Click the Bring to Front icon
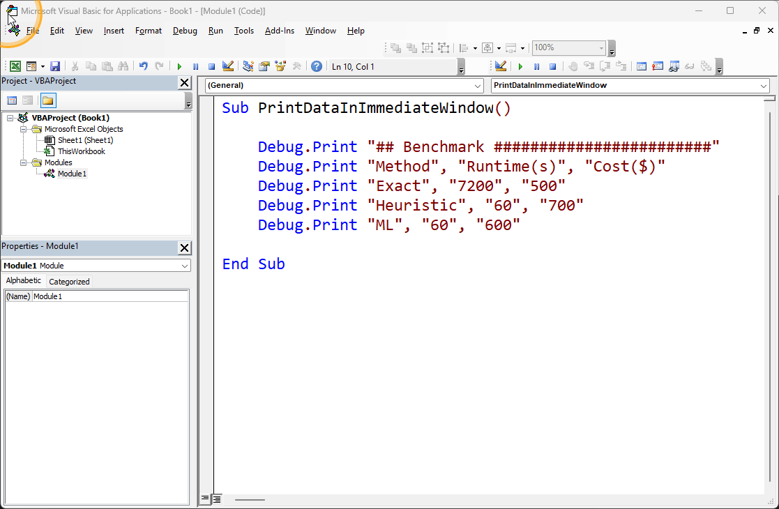779x509 pixels. (x=396, y=47)
